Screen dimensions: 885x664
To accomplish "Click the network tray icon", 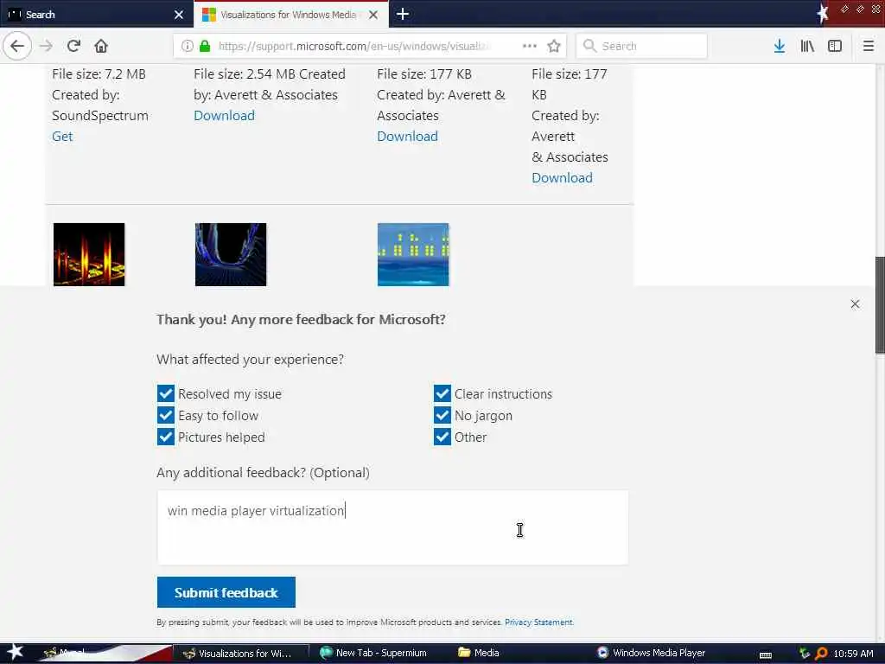I will [x=805, y=654].
